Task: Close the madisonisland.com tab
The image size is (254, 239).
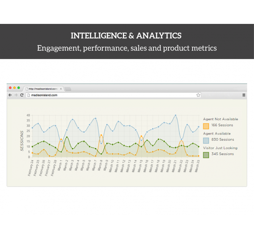Action: click(61, 89)
